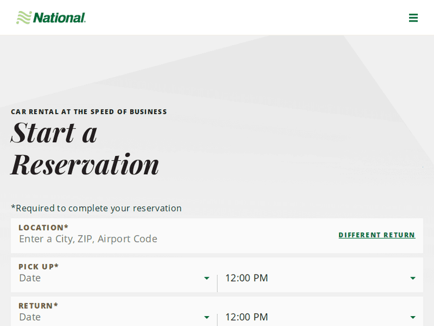The image size is (434, 326).
Task: Click the Return date dropdown arrow
Action: [x=207, y=317]
